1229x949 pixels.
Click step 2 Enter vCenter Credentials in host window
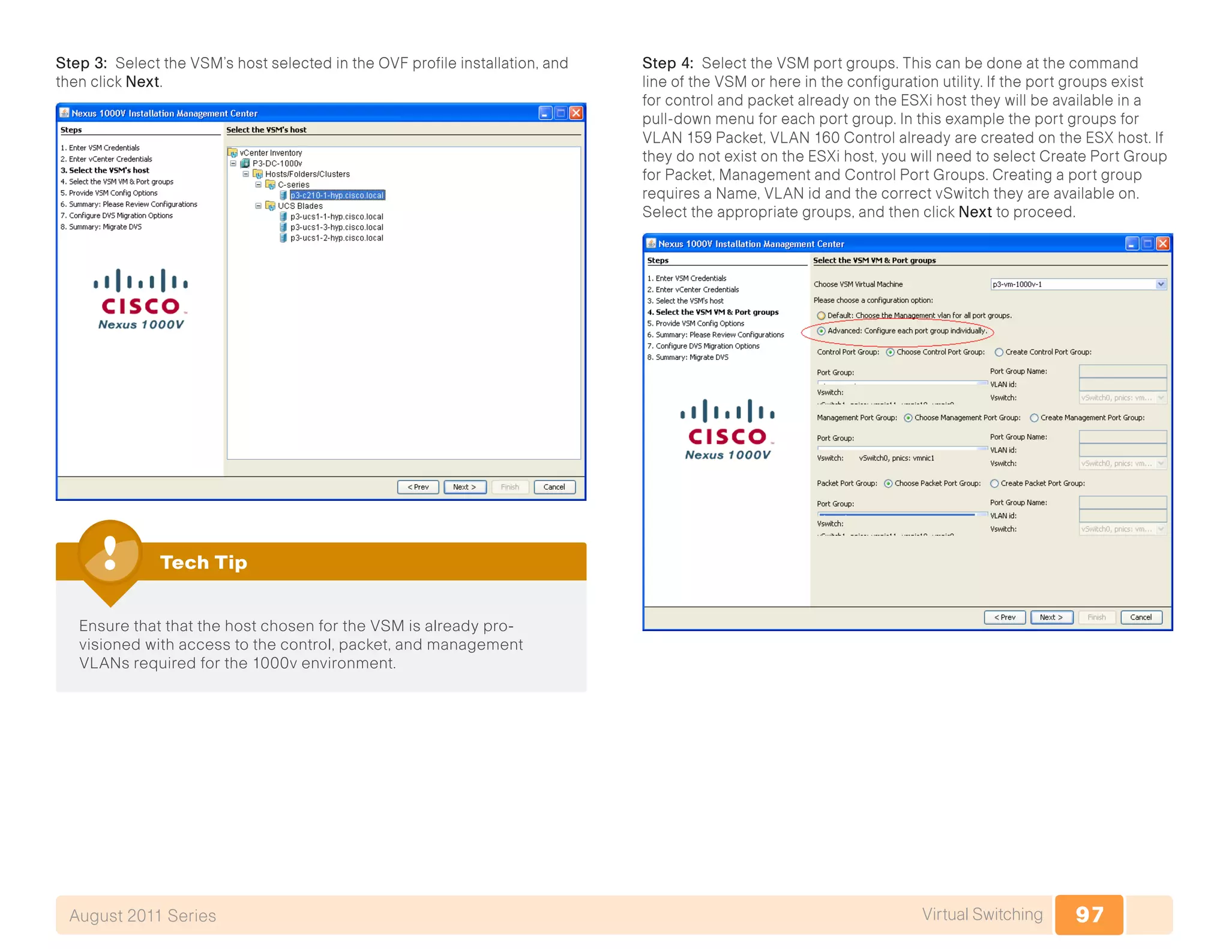tap(106, 159)
